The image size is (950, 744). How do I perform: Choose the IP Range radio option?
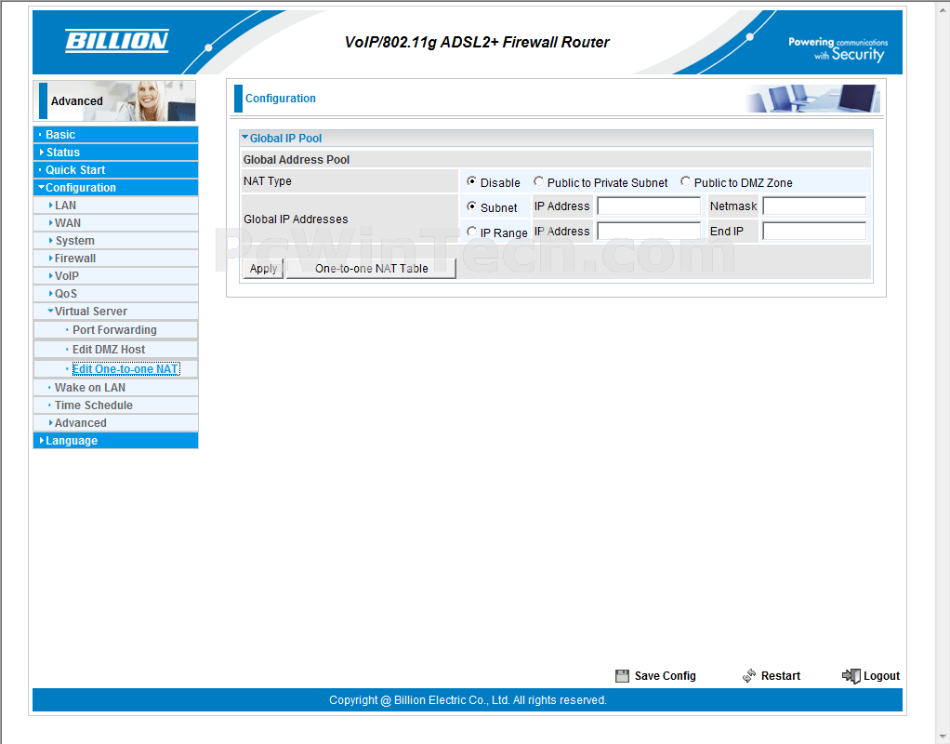(x=471, y=232)
